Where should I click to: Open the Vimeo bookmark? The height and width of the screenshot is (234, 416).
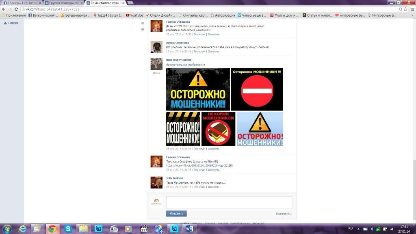[x=252, y=15]
